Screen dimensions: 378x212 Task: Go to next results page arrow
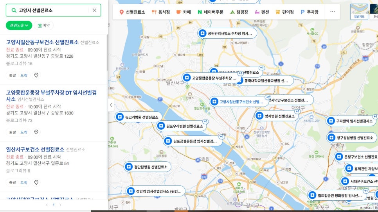[60, 205]
